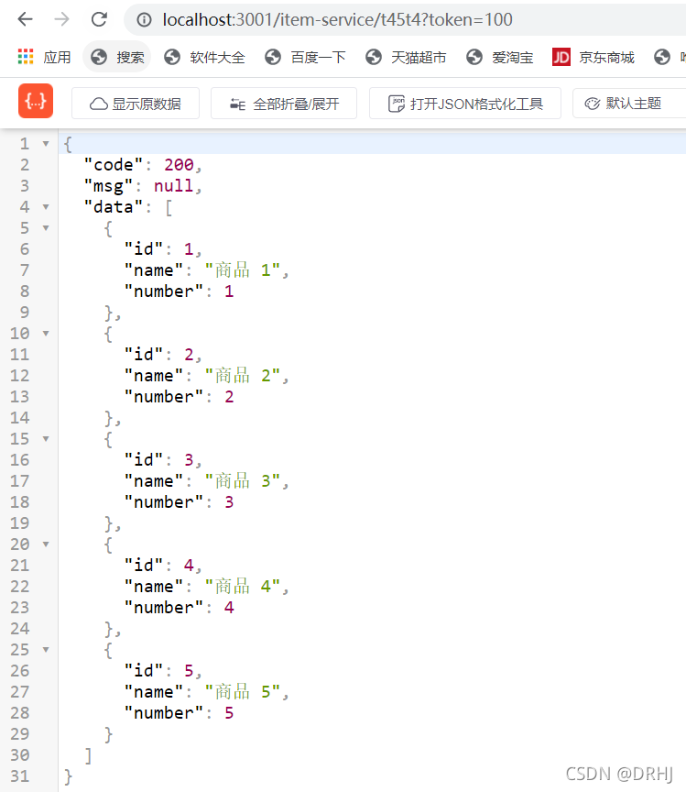Collapse the object at line 20
The image size is (686, 792).
pos(46,544)
